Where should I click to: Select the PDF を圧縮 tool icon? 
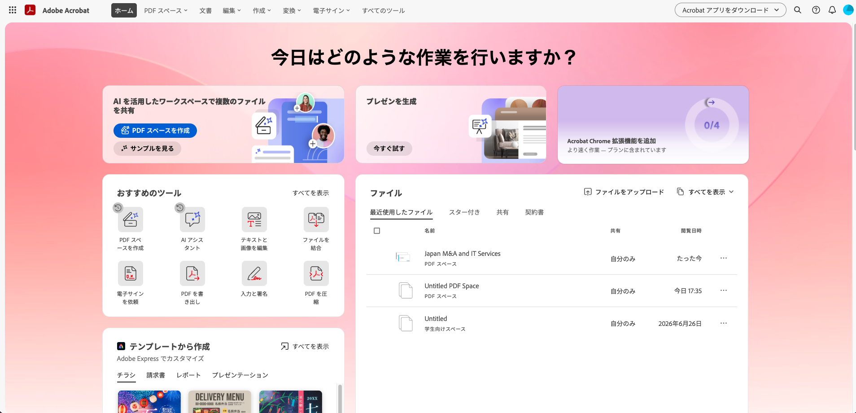pyautogui.click(x=316, y=273)
